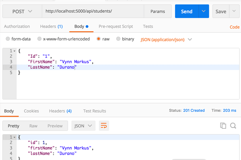This screenshot has height=160, width=241.
Task: Toggle line wrap icon in response toolbar
Action: point(104,126)
